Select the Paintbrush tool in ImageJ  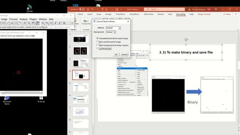click(x=60, y=23)
